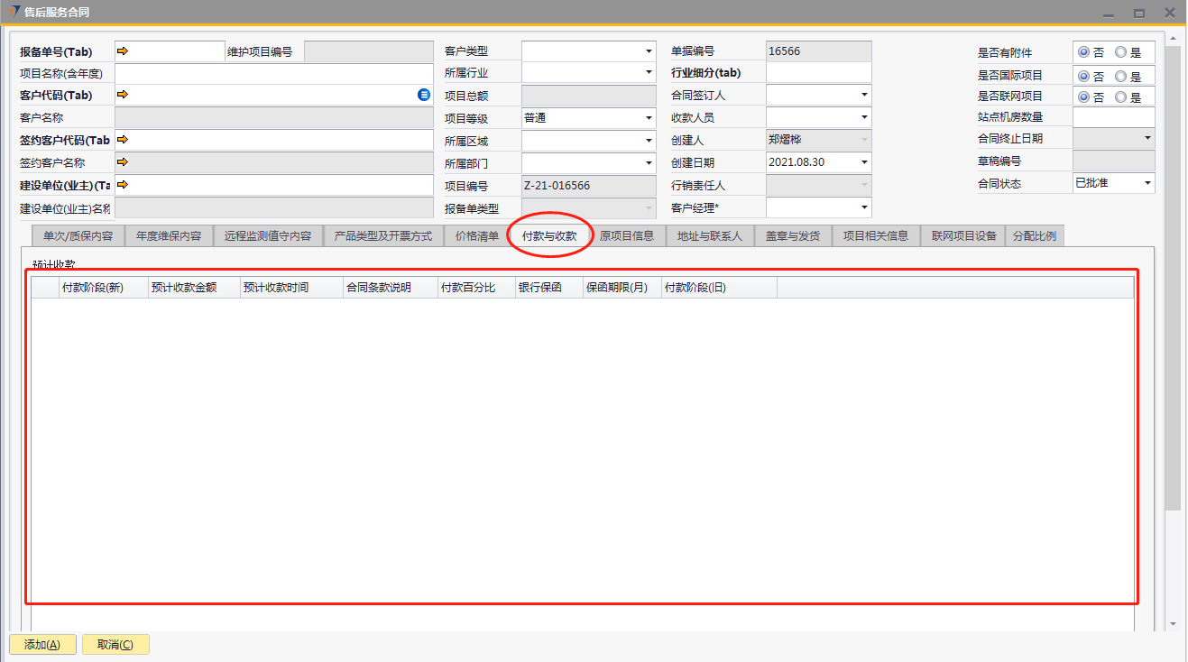Switch to the 价格清单 tab
This screenshot has width=1188, height=662.
(x=476, y=235)
